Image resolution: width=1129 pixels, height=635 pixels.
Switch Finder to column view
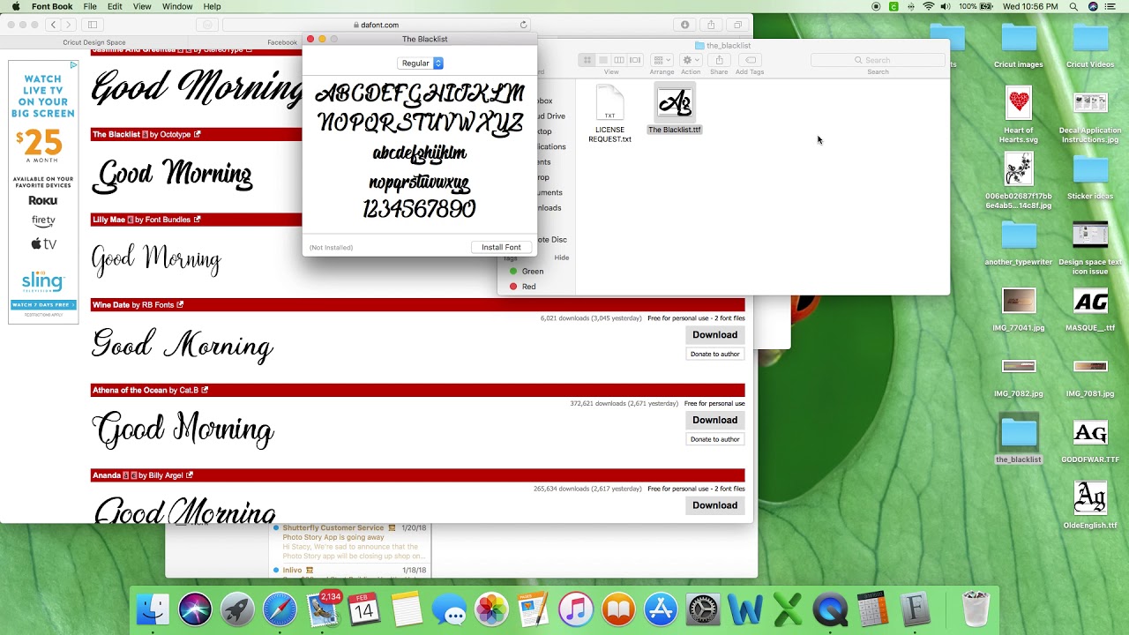[x=618, y=60]
